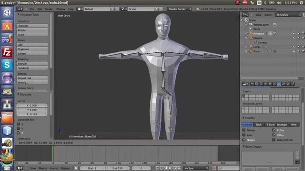Click the auto keyframe record button

click(214, 168)
